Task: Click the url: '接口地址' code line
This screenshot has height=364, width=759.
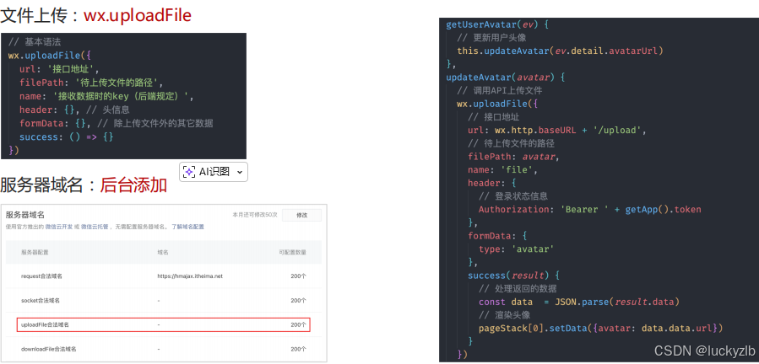Action: (x=59, y=68)
